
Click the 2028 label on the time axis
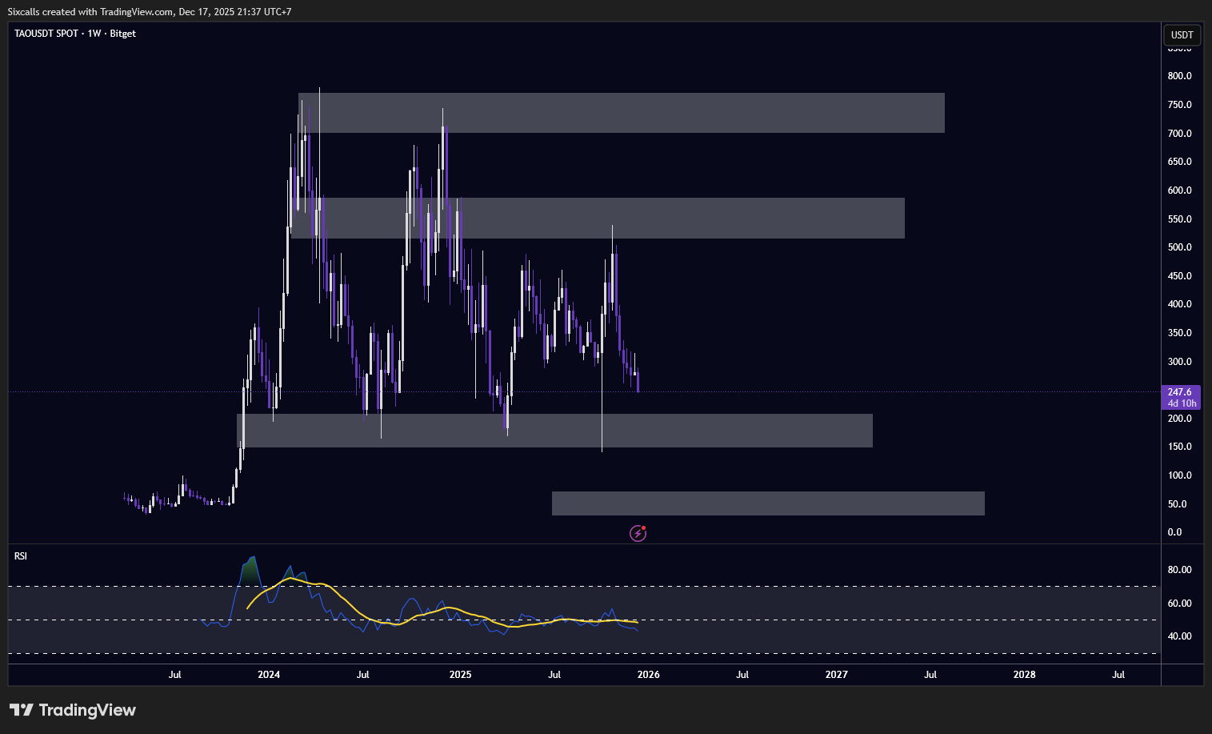[1024, 675]
